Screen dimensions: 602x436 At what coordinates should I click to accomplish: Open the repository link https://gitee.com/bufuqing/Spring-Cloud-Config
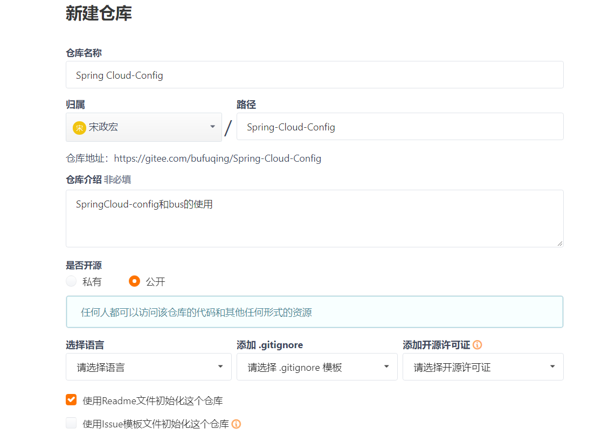pyautogui.click(x=218, y=158)
